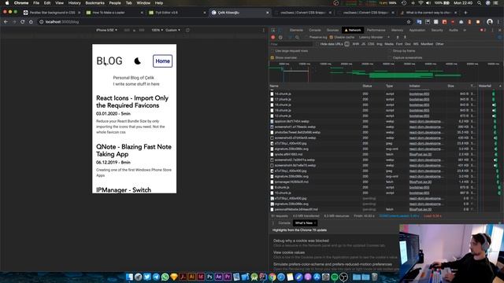Switch to the Sources tab

(x=332, y=30)
